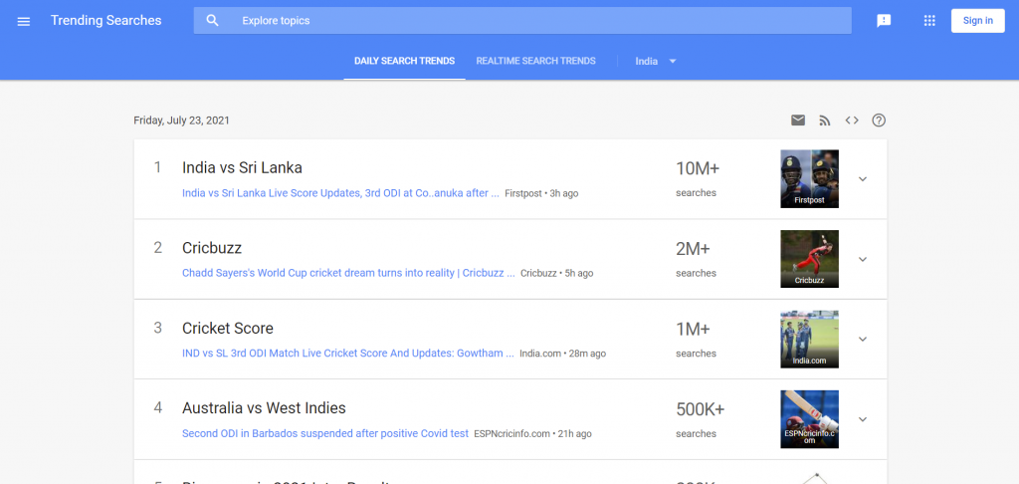Click the India vs Sri Lanka title
Viewport: 1019px width, 484px height.
pyautogui.click(x=242, y=168)
